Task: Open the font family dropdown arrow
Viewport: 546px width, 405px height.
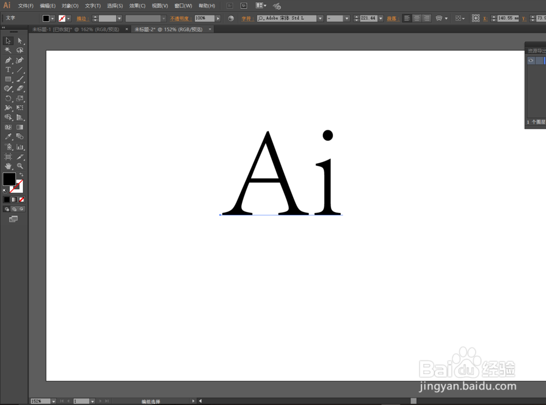Action: point(320,19)
